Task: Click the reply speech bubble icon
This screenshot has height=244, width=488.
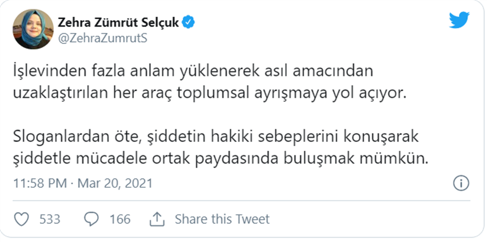Action: pos(92,219)
